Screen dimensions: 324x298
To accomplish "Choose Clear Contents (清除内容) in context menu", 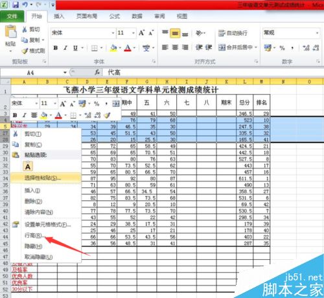I will 46,212.
